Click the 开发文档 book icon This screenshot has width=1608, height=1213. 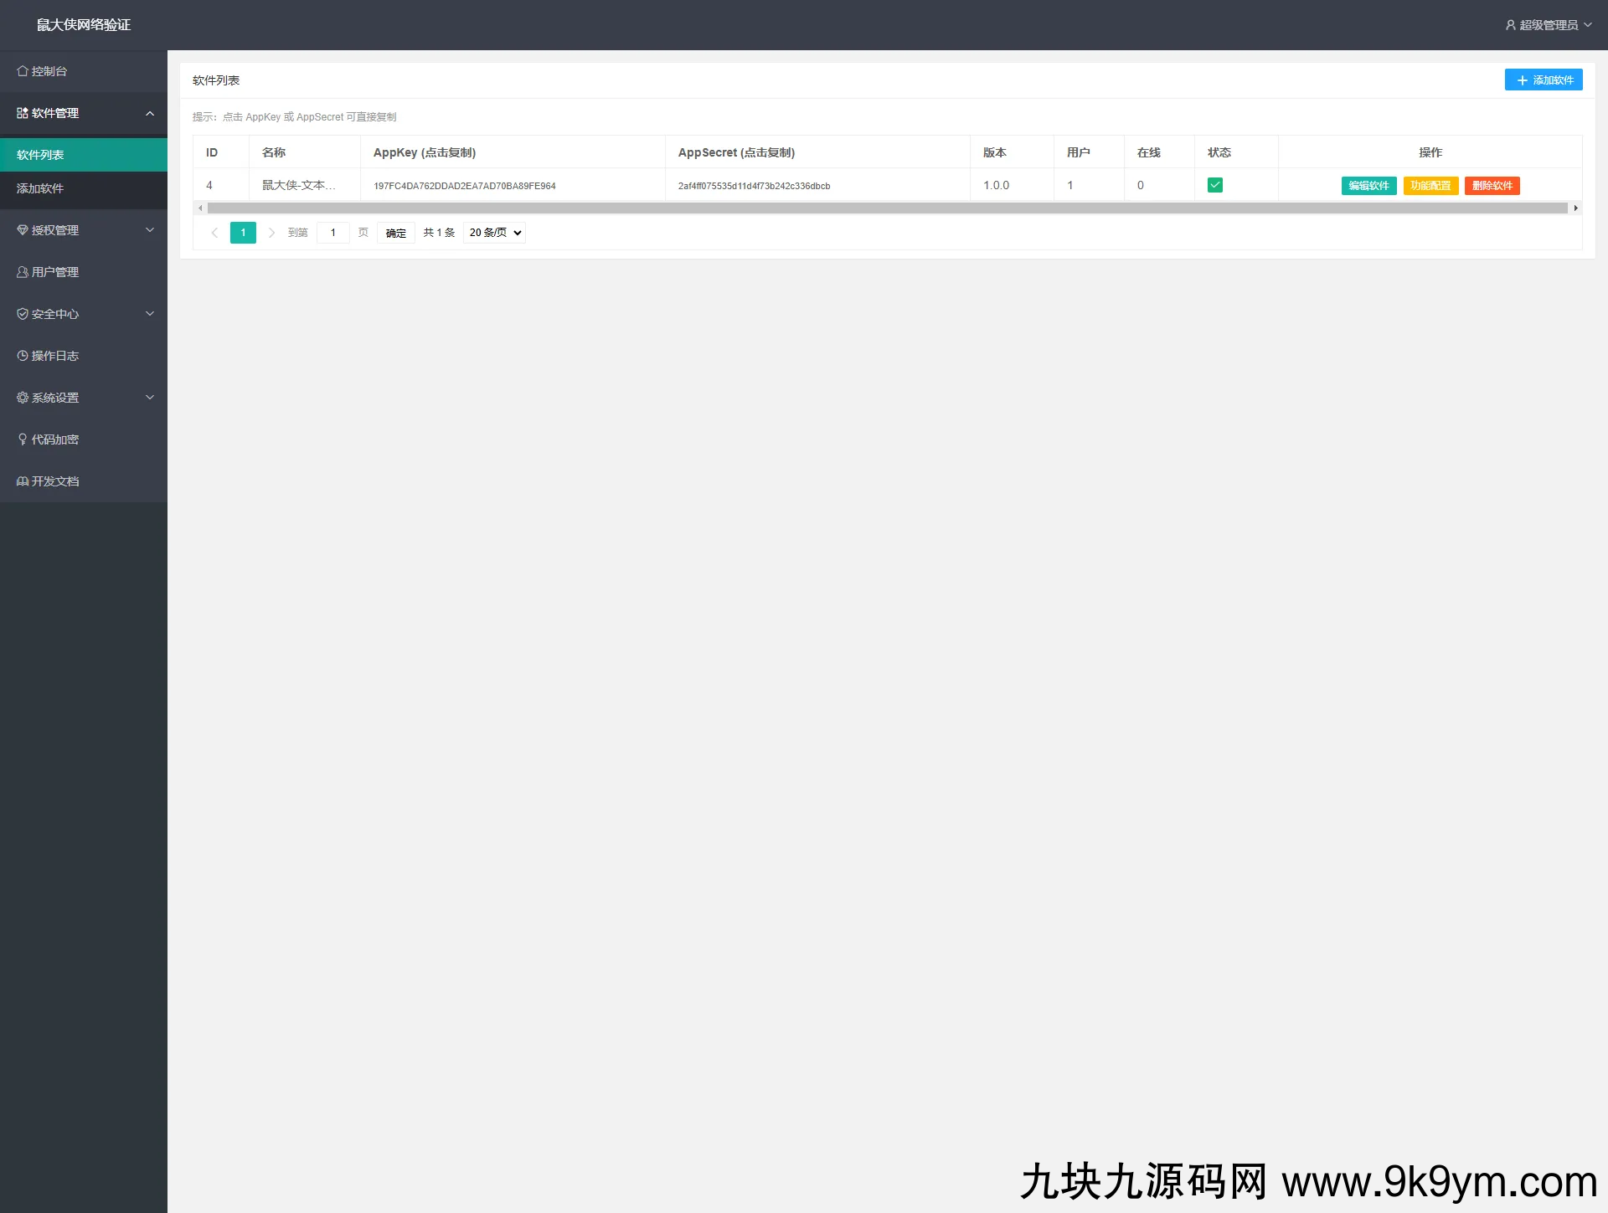click(x=23, y=481)
